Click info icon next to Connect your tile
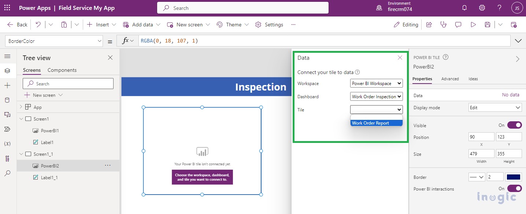Screen dimensions: 526x214 pyautogui.click(x=358, y=72)
